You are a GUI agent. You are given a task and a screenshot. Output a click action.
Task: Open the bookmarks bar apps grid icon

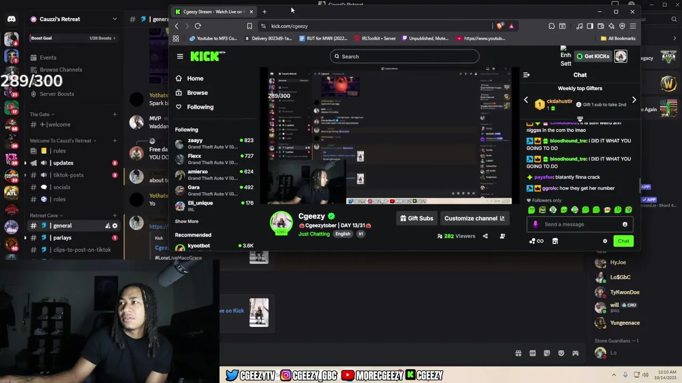pyautogui.click(x=176, y=38)
